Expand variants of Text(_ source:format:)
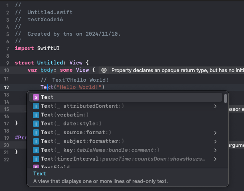244x191 pixels. click(x=215, y=133)
